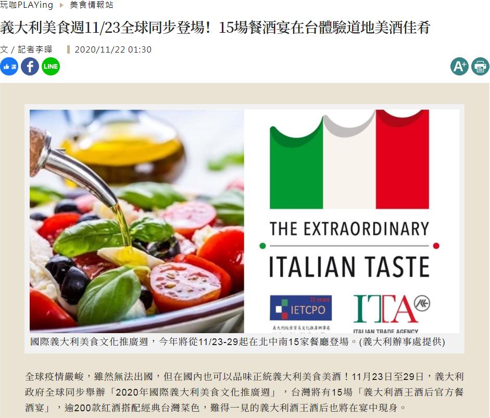Viewport: 490px width, 418px height.
Task: Share article via Facebook icon
Action: pos(30,67)
